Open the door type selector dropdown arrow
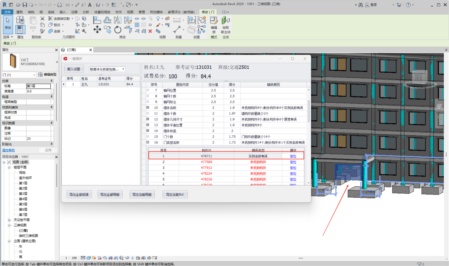449x266 pixels. pyautogui.click(x=57, y=62)
